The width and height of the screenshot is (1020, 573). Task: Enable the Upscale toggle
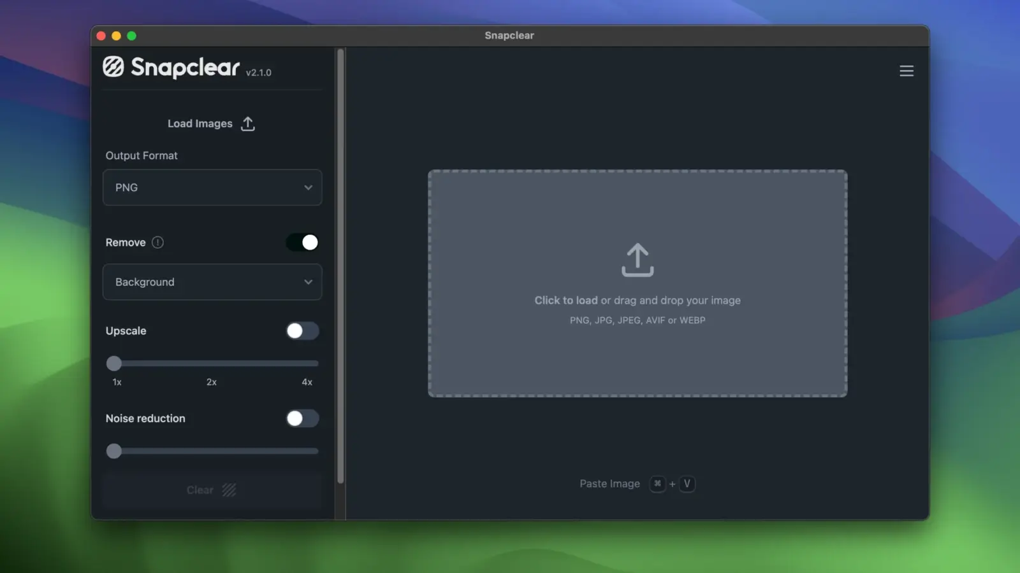click(x=302, y=331)
